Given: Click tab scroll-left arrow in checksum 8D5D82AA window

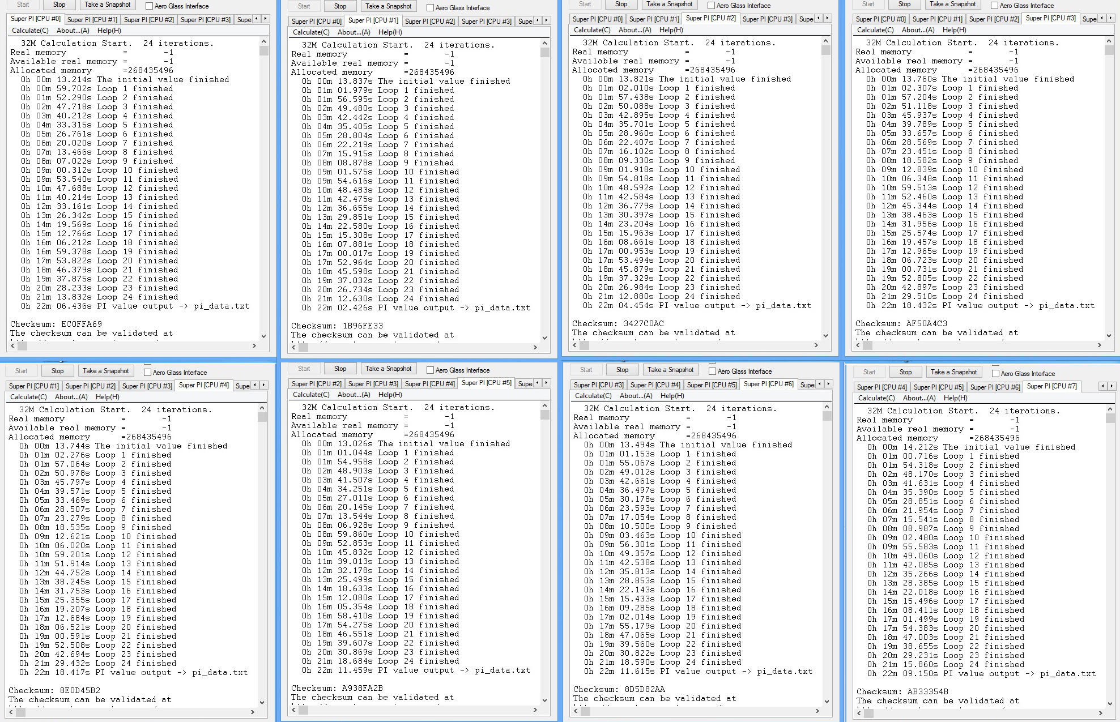Looking at the screenshot, I should (x=819, y=384).
